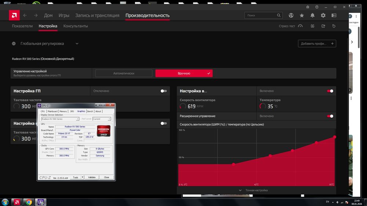367x206 pixels.
Task: Click the AMD logo home icon
Action: pyautogui.click(x=14, y=15)
